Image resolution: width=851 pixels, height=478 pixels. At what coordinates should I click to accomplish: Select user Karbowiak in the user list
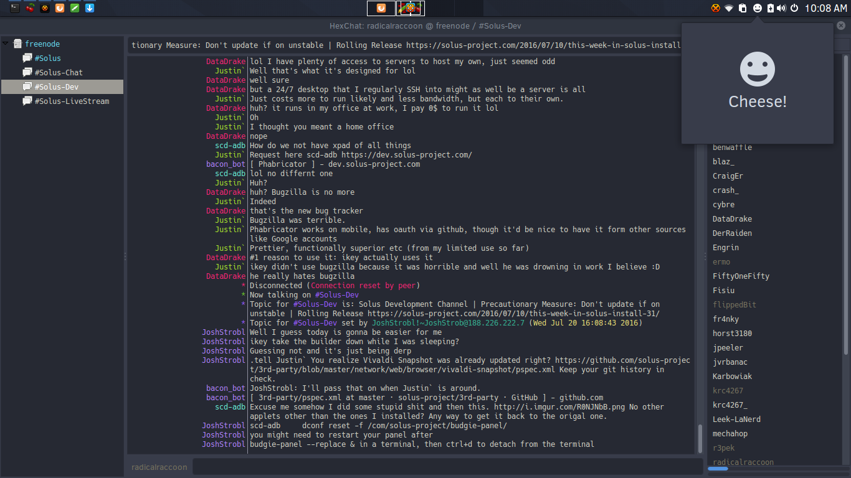(x=733, y=377)
